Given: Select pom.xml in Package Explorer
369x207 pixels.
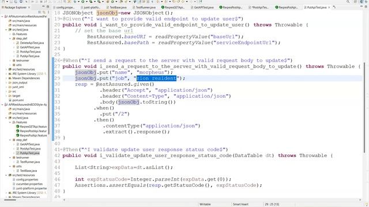Looking at the screenshot, I should (x=18, y=100).
